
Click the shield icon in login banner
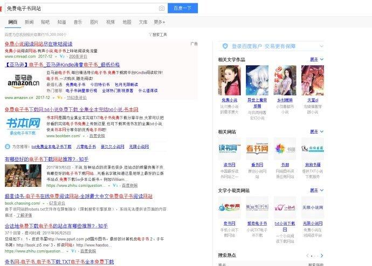(x=225, y=46)
